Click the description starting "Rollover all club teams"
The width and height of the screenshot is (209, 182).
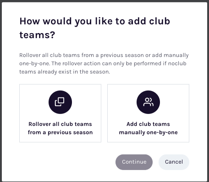coord(104,55)
